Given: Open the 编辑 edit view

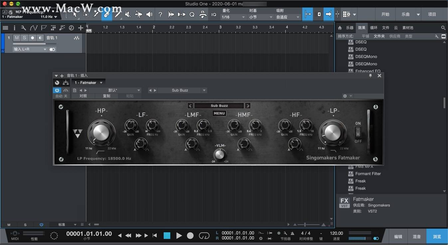Looking at the screenshot, I should coord(398,237).
